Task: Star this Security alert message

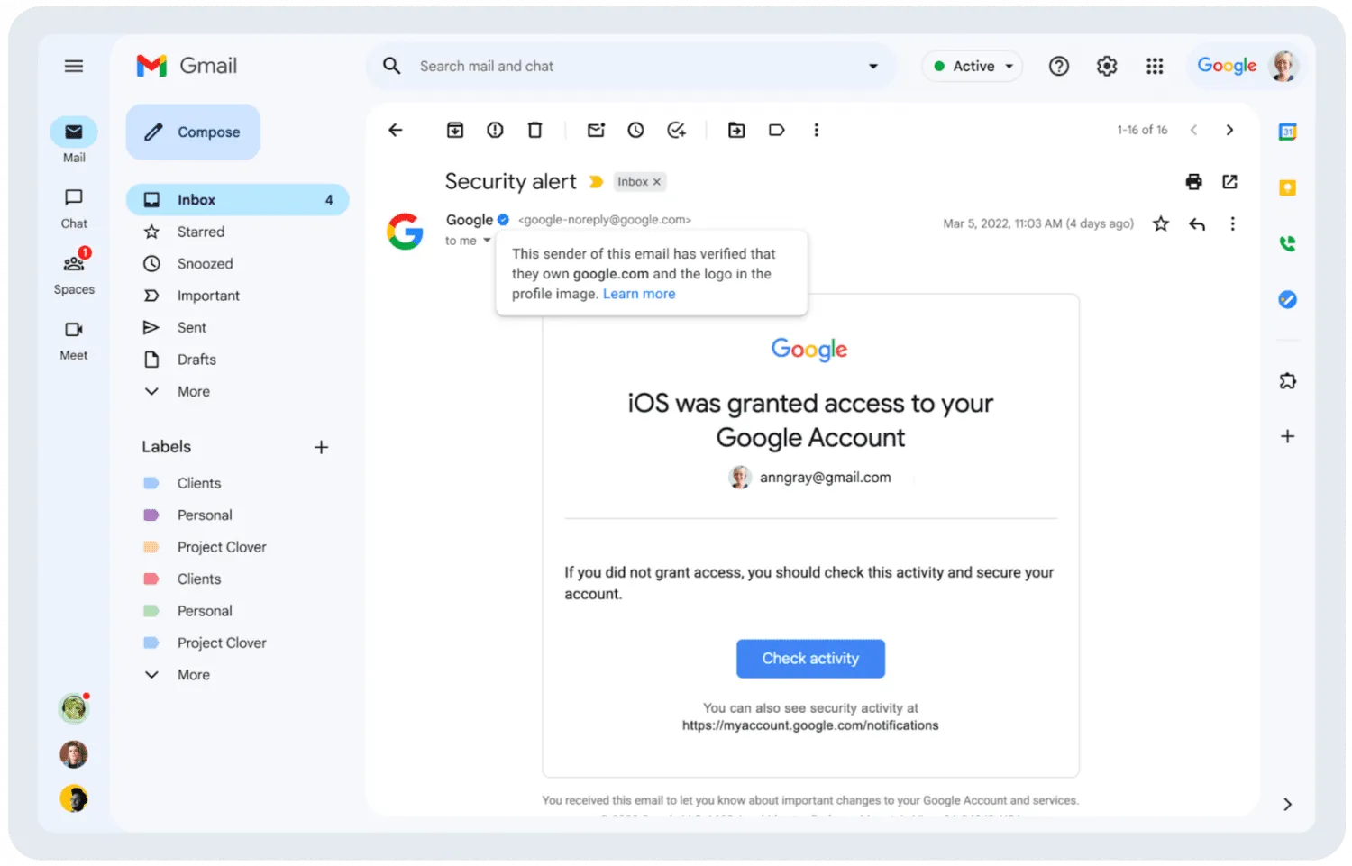Action: coord(1161,224)
